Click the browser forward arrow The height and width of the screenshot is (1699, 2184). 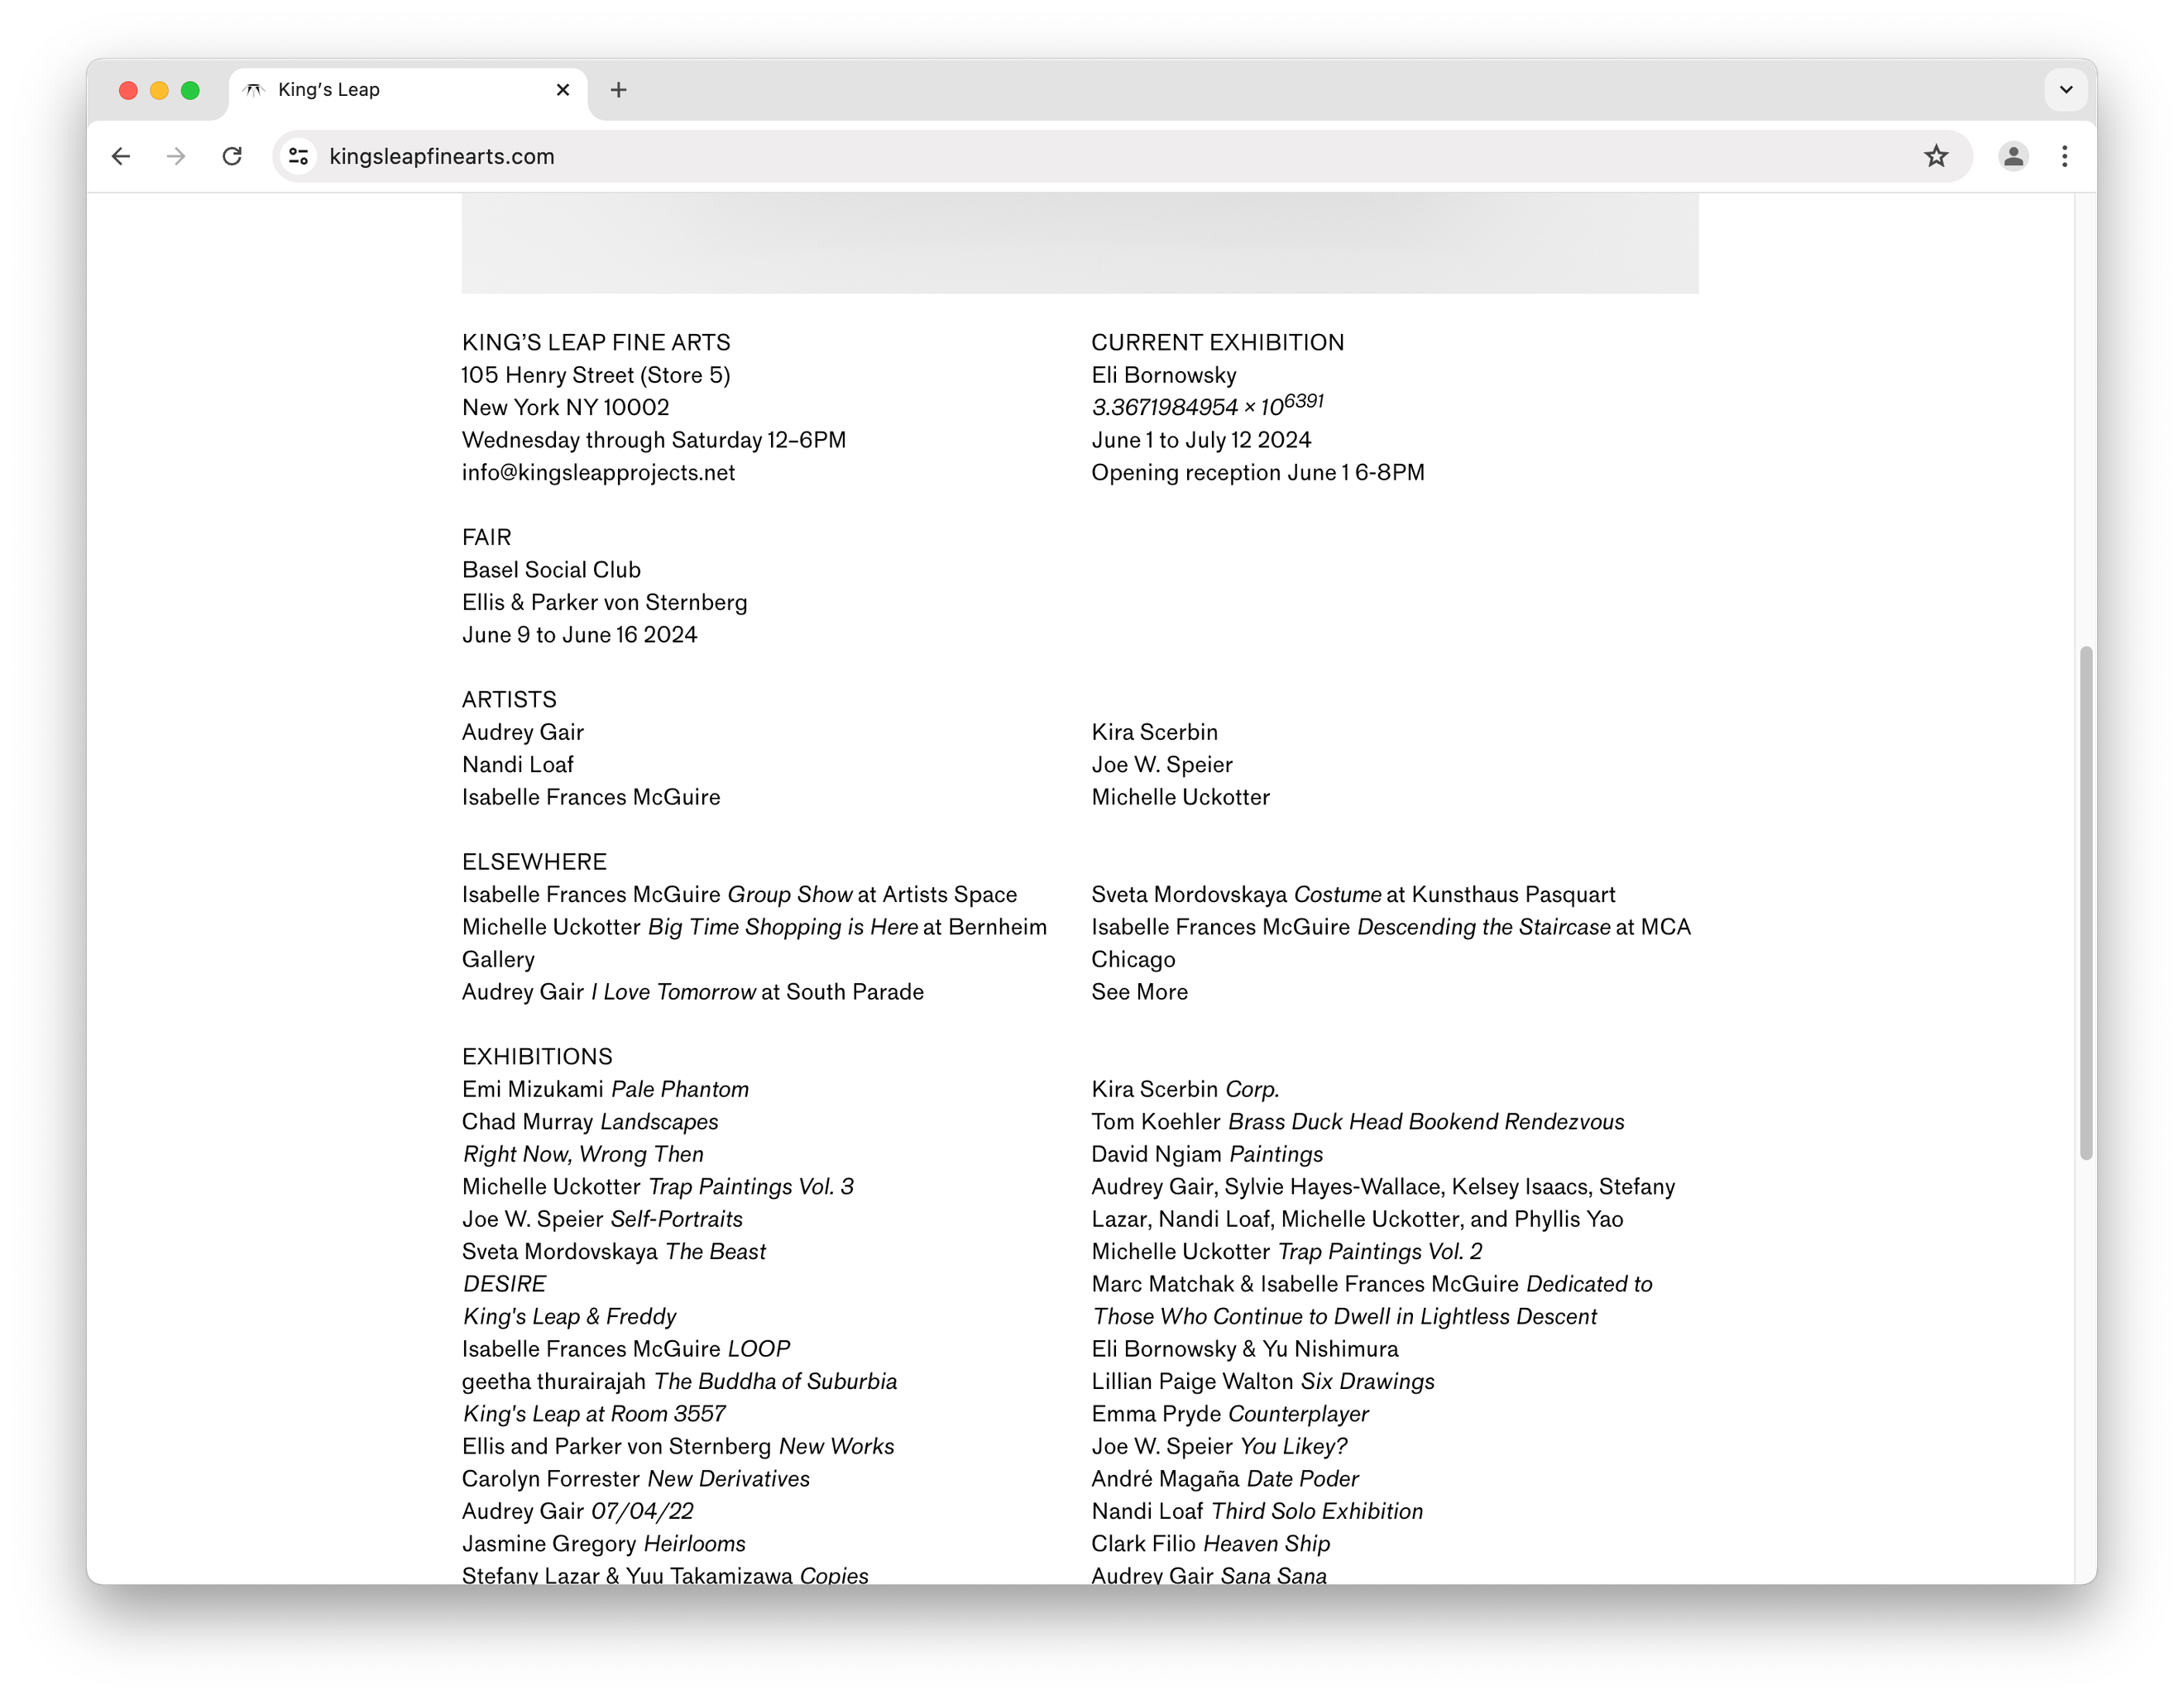176,156
